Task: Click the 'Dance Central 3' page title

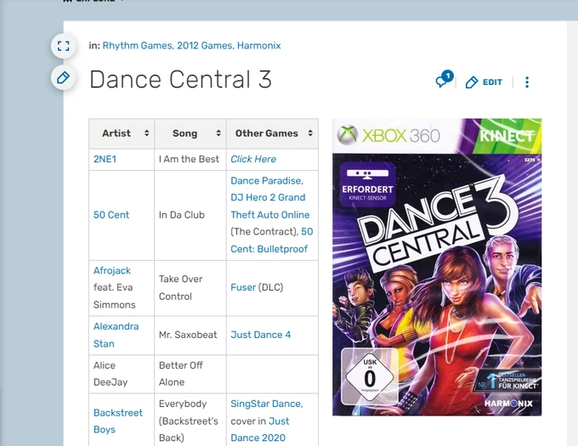Action: (x=180, y=79)
